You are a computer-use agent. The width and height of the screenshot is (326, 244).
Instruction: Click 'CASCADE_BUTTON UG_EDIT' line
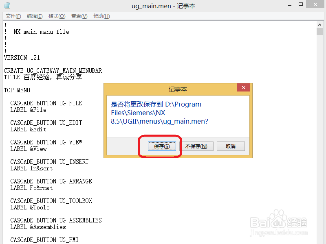pos(46,123)
